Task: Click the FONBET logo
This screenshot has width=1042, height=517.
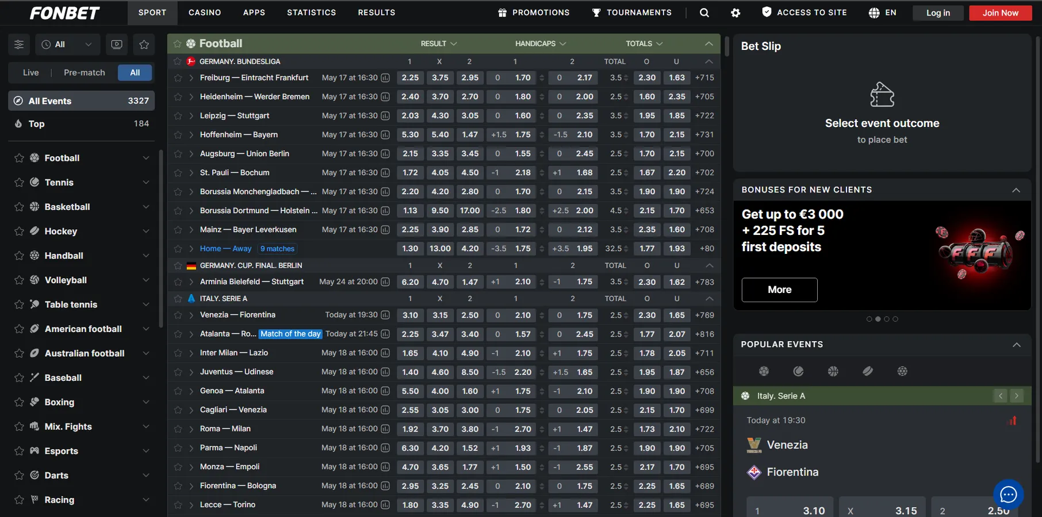Action: point(64,13)
